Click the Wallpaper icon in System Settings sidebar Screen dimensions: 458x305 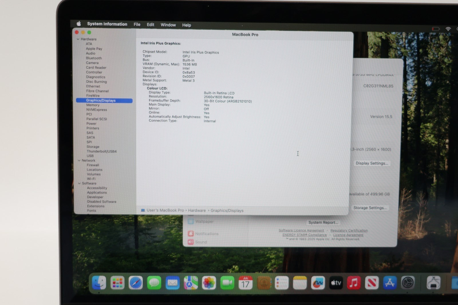191,221
